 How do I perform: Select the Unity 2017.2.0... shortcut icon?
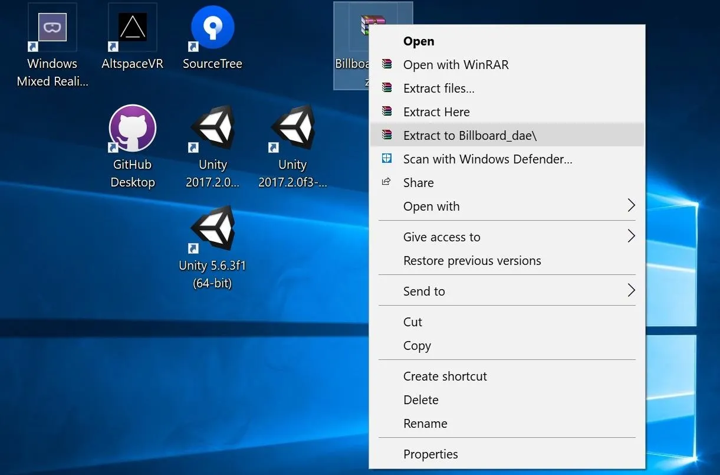click(x=213, y=128)
